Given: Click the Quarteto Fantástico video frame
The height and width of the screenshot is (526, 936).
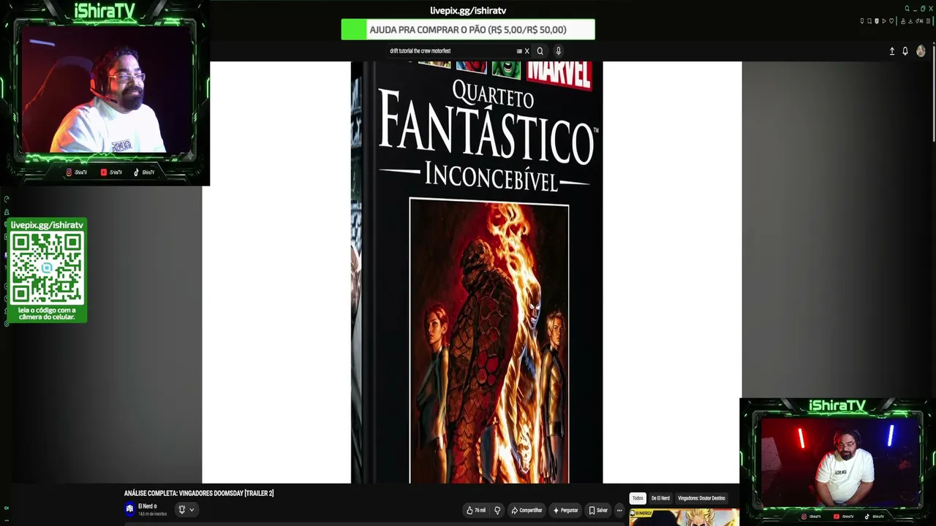Looking at the screenshot, I should [x=472, y=272].
